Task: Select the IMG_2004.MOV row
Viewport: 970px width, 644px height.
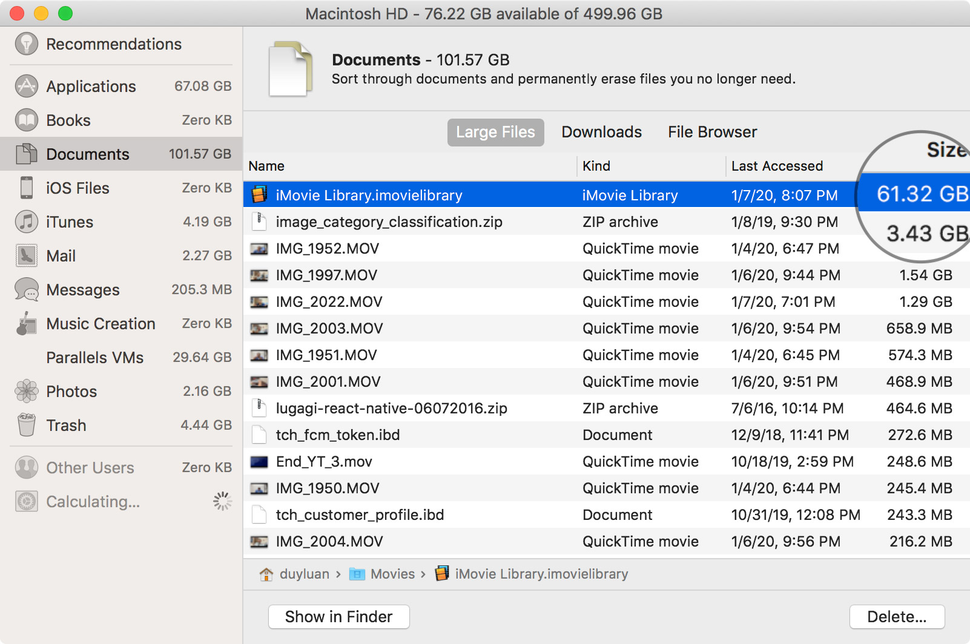Action: pos(606,541)
